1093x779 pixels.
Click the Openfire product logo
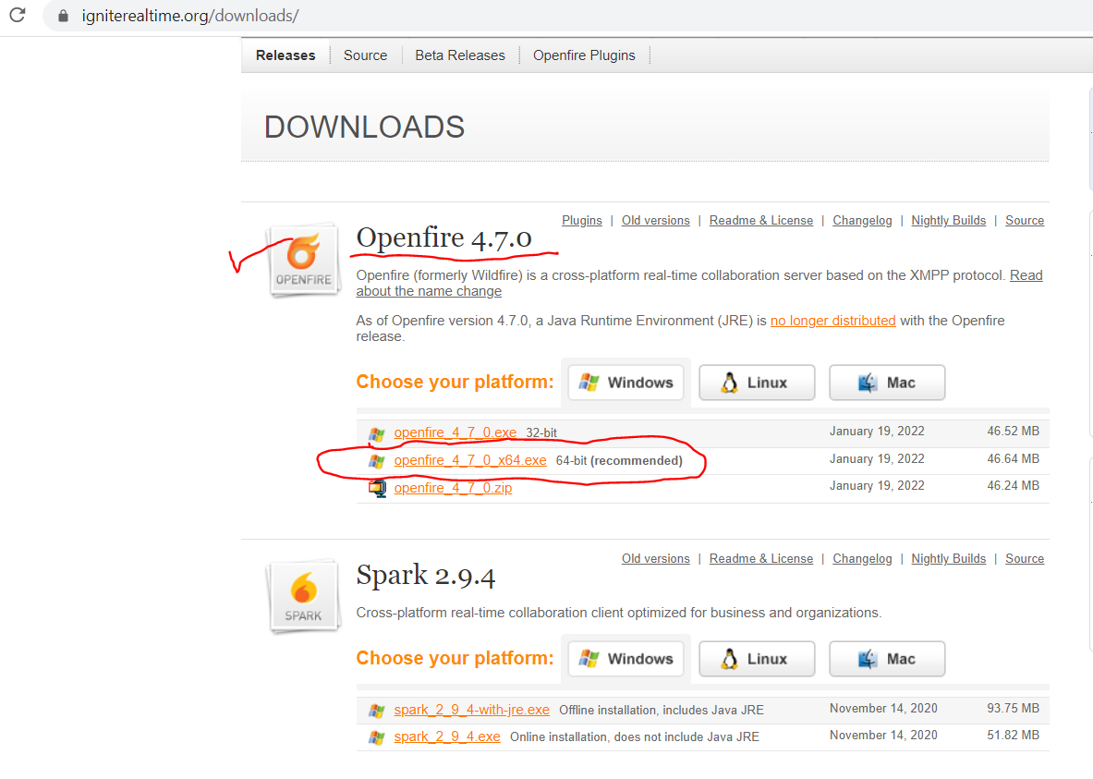pos(303,261)
